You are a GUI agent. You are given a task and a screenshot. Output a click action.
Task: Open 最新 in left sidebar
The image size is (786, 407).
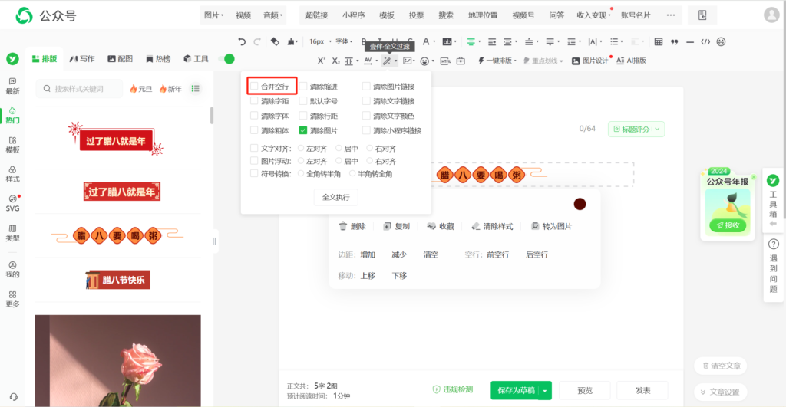point(12,86)
